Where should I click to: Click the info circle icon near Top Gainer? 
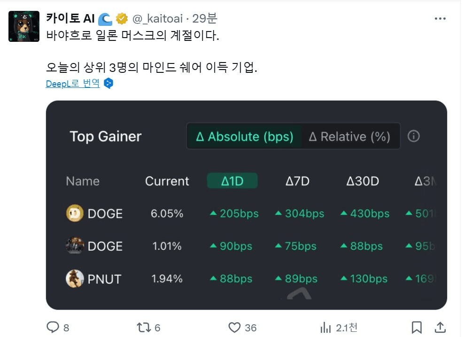(413, 136)
